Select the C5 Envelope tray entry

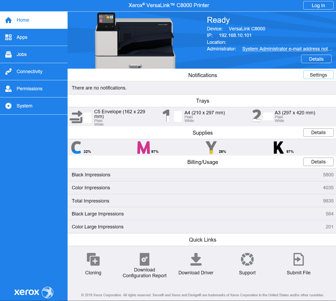(x=112, y=117)
